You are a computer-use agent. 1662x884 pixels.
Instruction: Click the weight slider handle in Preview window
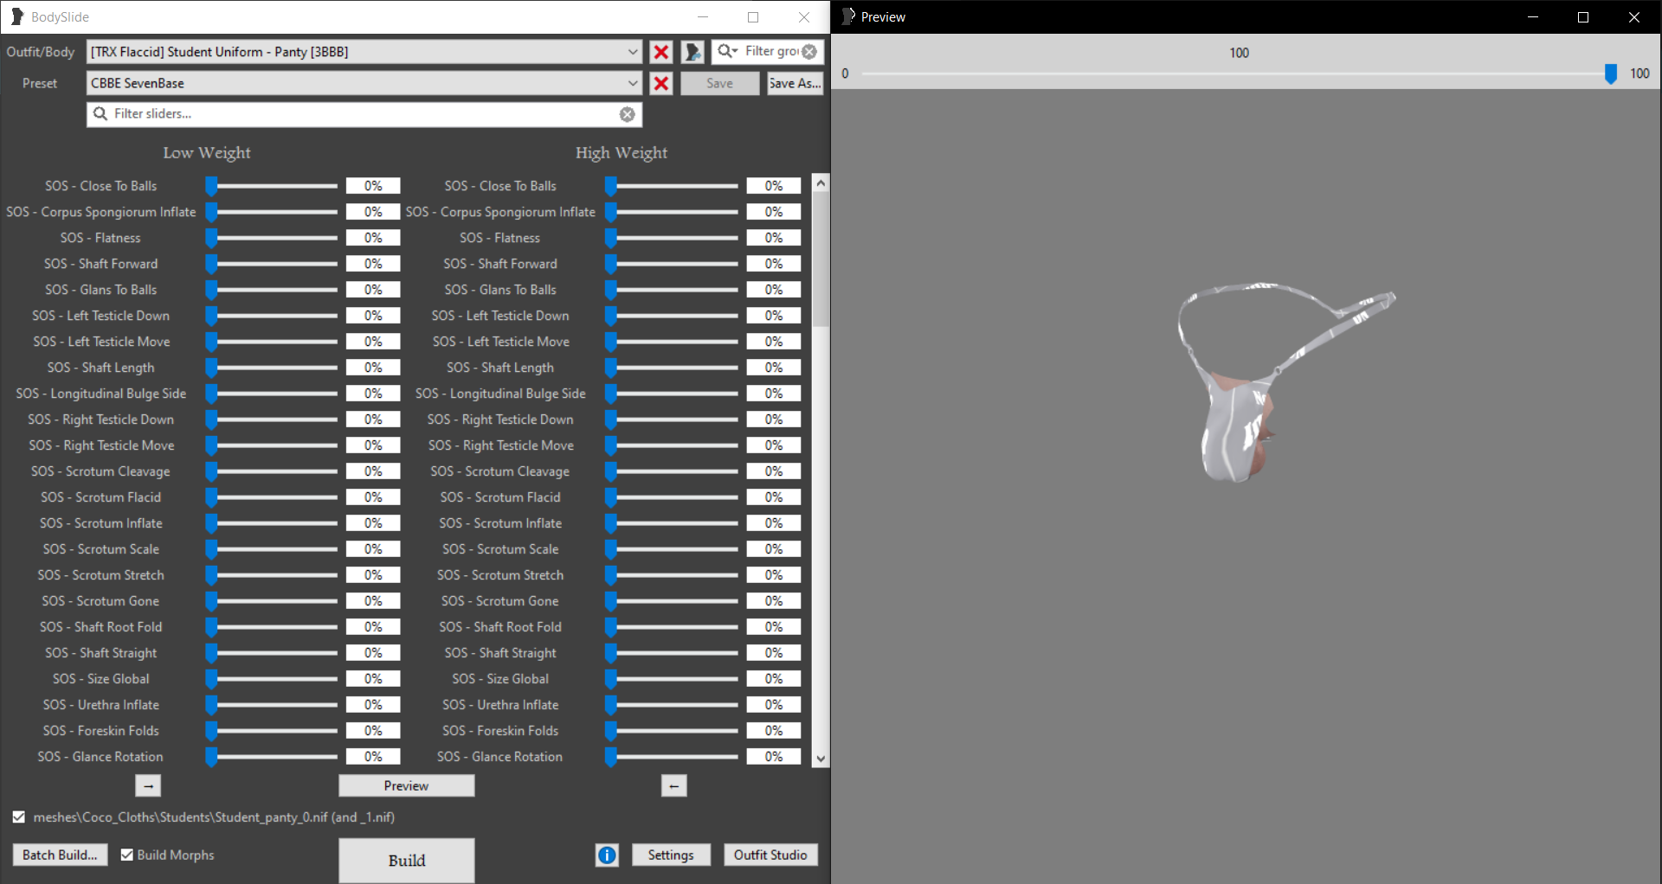point(1610,74)
